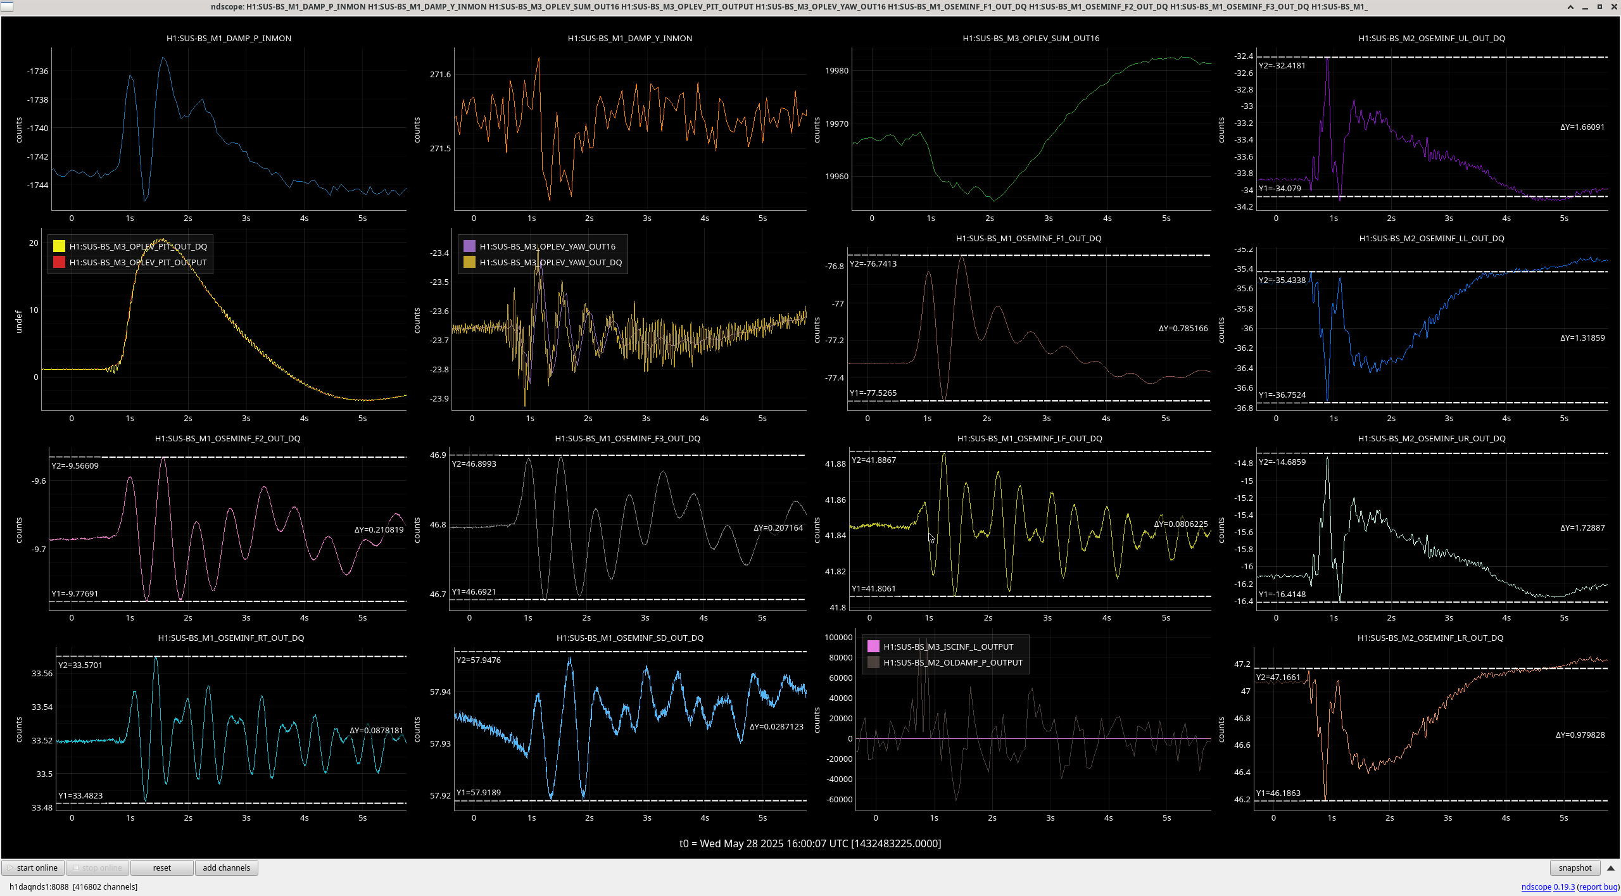Click the gray M2_OLDAMP_P_OUTPUT legend swatch

click(x=873, y=662)
